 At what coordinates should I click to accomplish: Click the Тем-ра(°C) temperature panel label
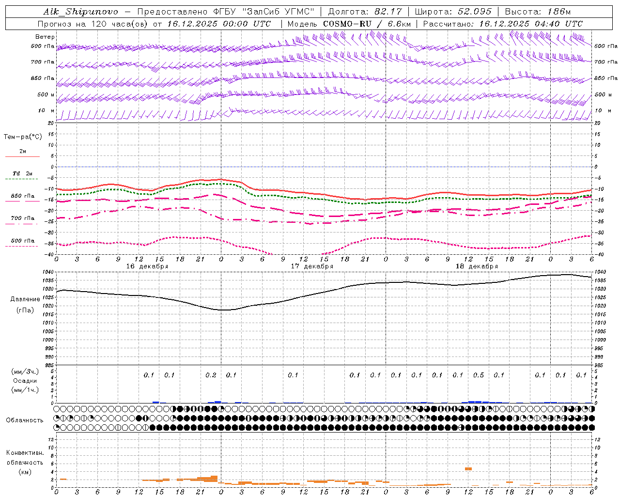(x=23, y=137)
